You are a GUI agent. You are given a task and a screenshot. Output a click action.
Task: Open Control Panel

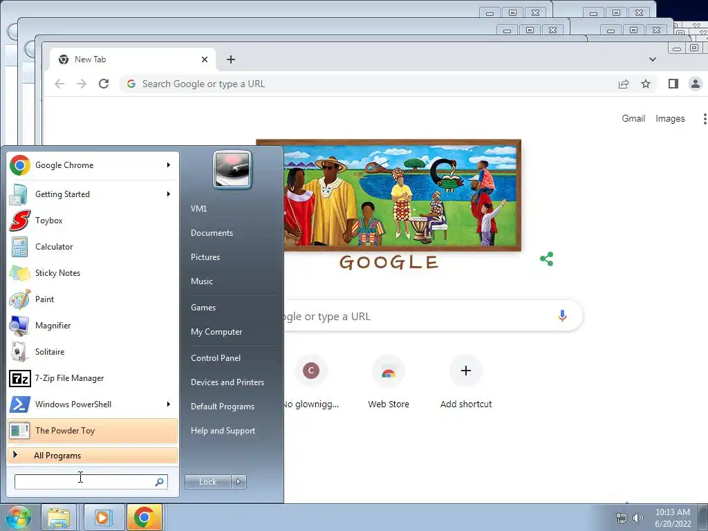pyautogui.click(x=216, y=358)
